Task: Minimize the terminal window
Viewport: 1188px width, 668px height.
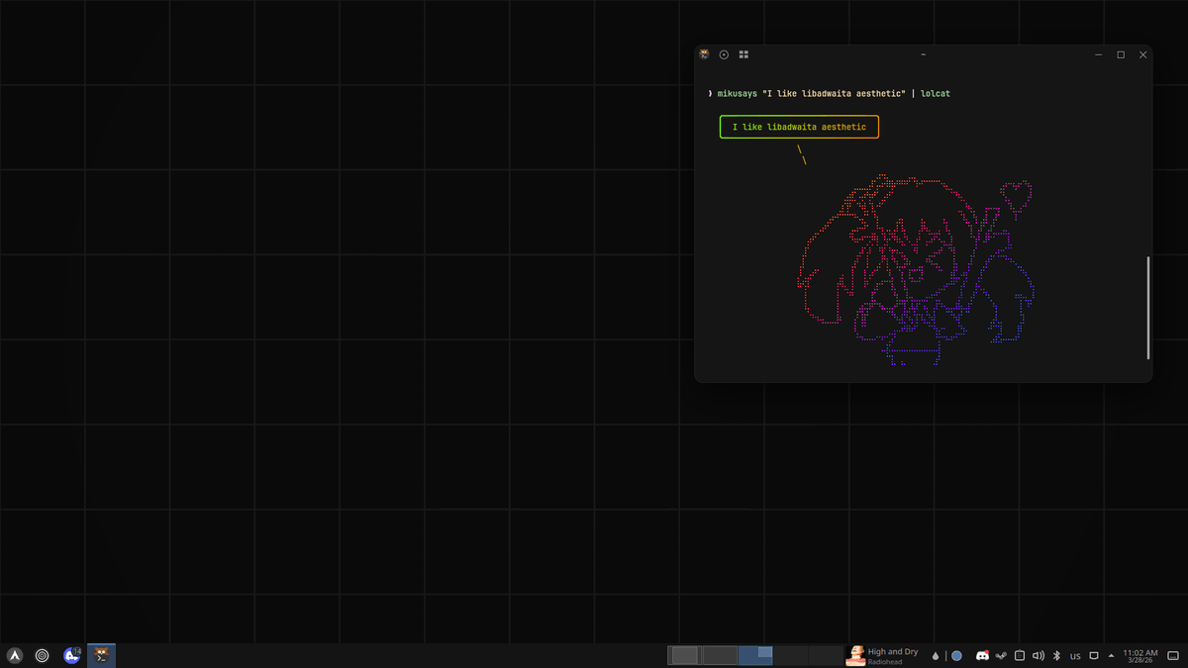Action: point(1099,54)
